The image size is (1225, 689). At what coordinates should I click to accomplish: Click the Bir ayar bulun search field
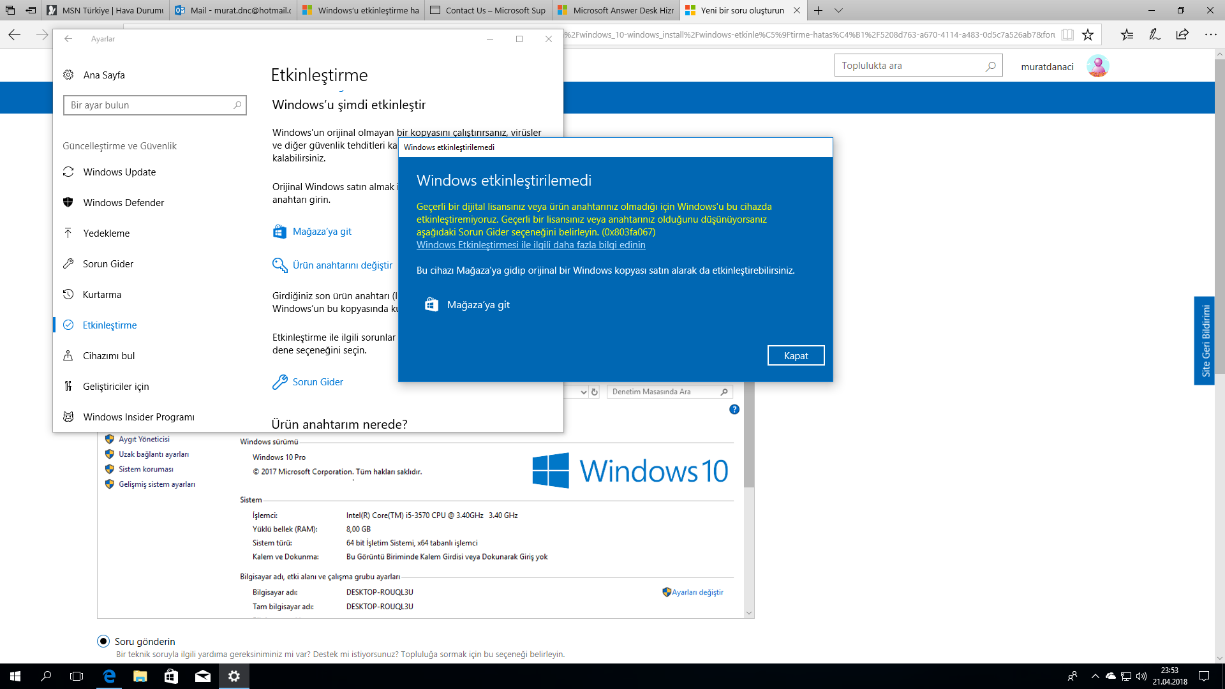pyautogui.click(x=155, y=105)
